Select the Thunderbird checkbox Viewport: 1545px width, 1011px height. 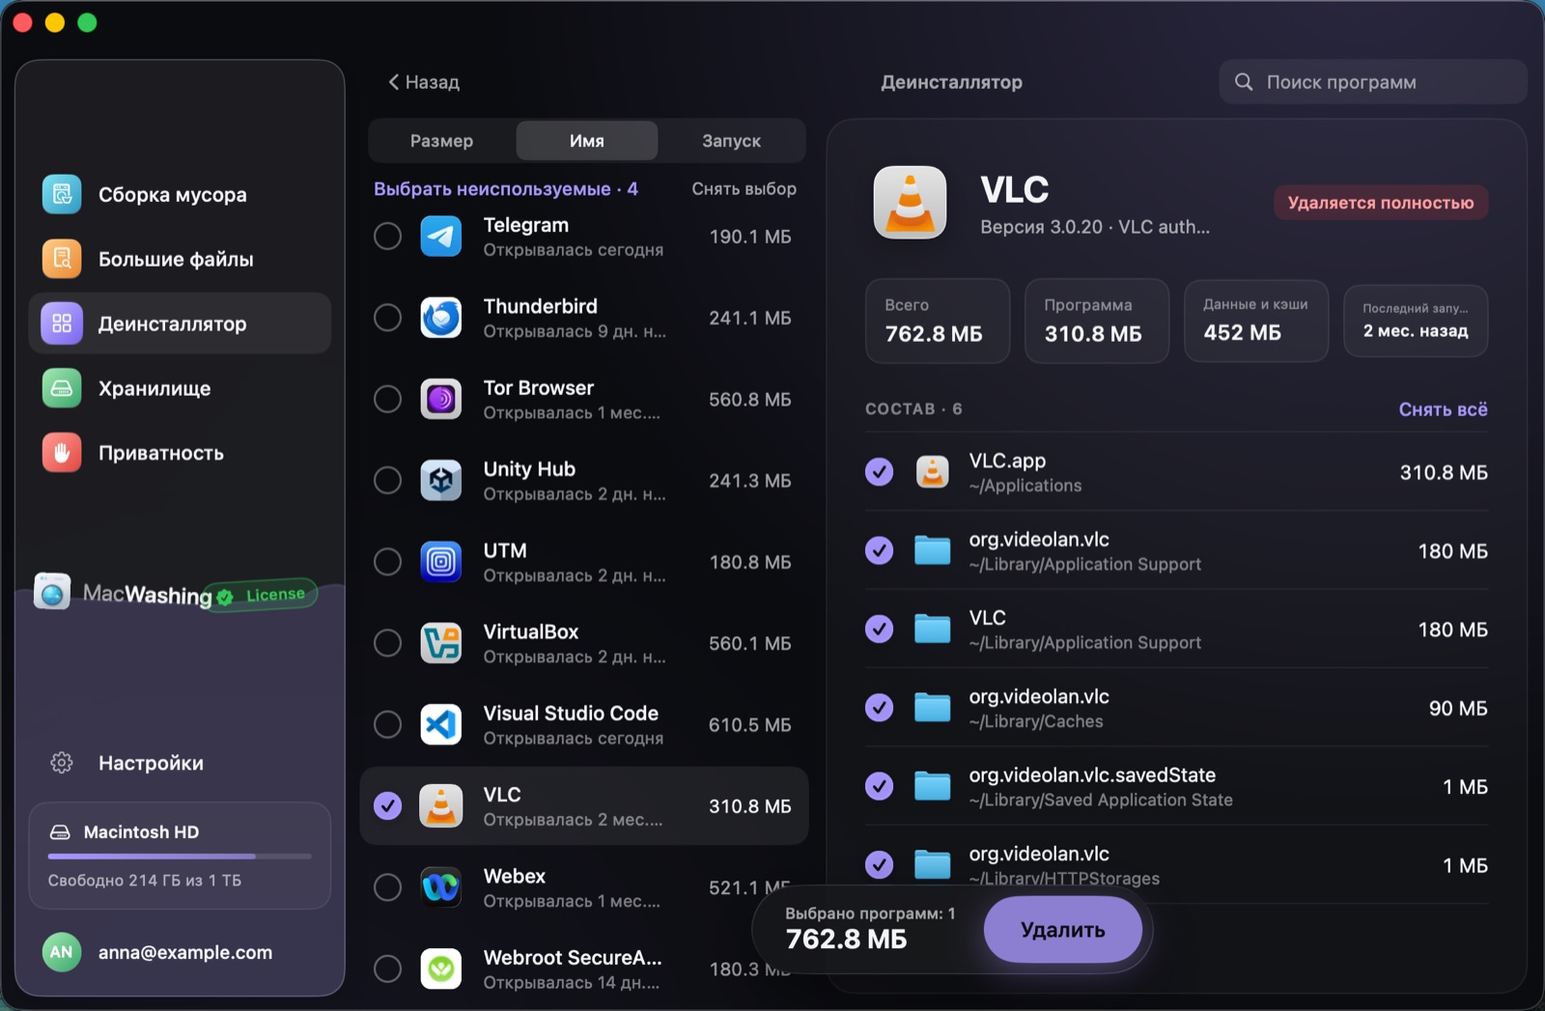[x=387, y=318]
